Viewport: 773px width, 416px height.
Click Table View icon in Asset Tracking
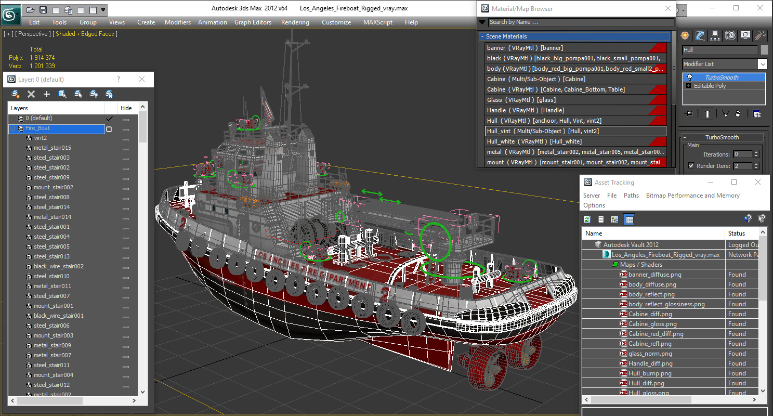(629, 219)
